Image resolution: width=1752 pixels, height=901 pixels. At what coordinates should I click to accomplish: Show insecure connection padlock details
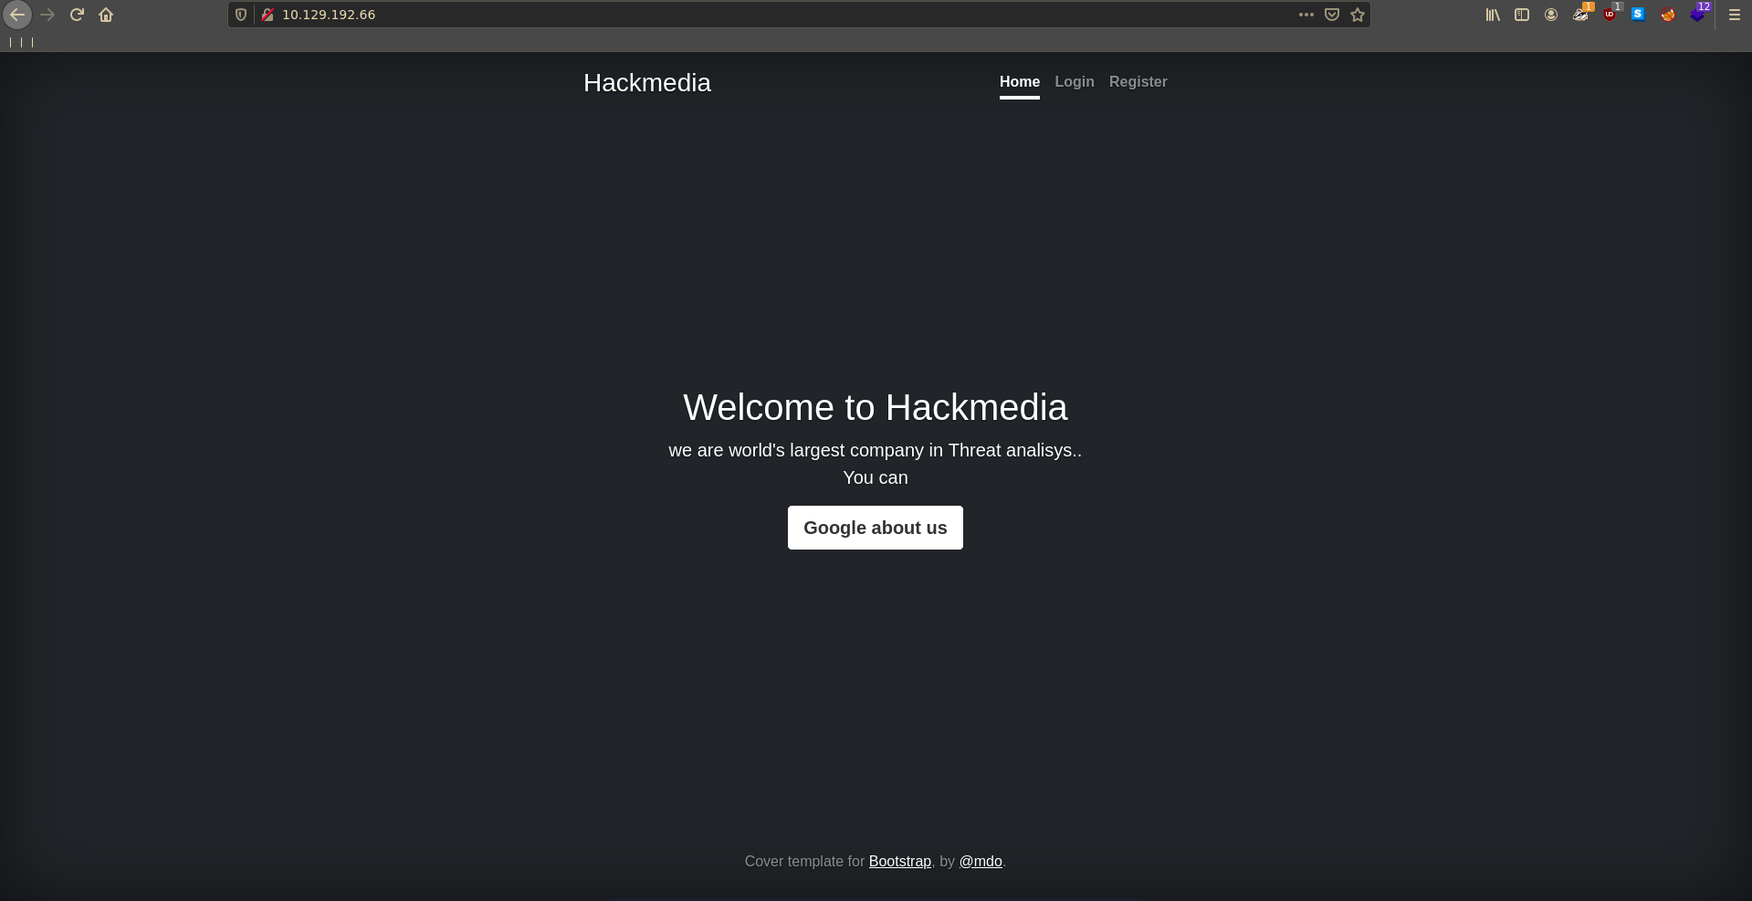268,15
